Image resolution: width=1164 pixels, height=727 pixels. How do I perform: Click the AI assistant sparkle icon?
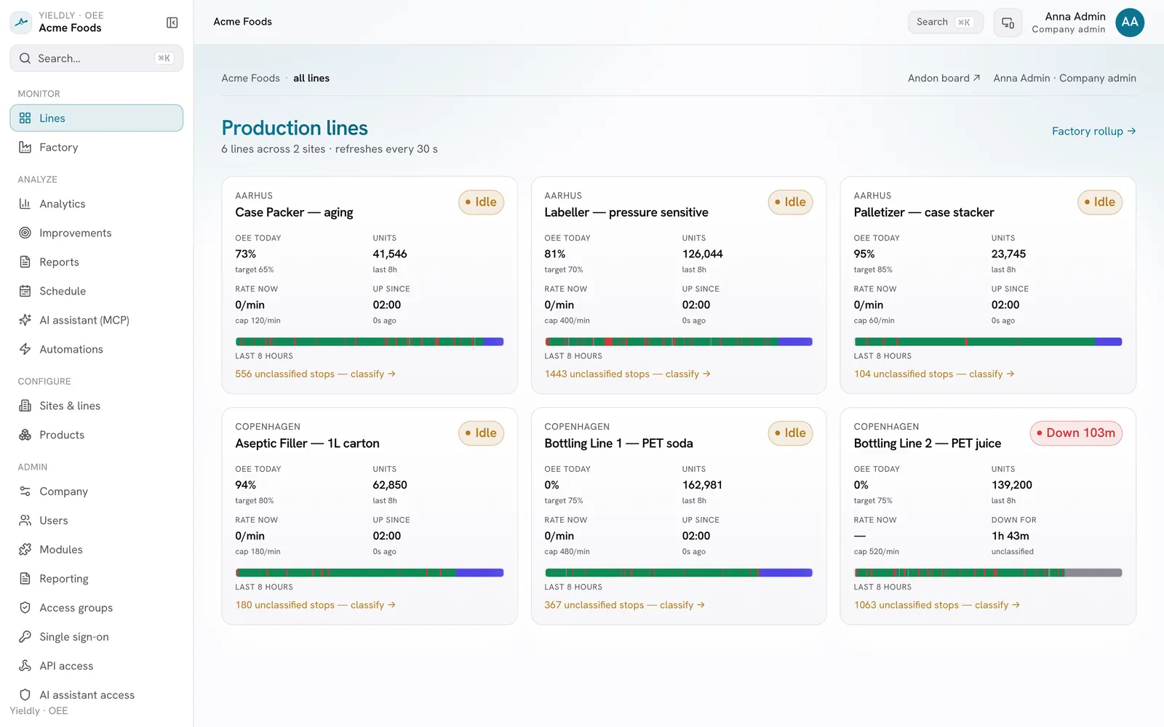(25, 320)
